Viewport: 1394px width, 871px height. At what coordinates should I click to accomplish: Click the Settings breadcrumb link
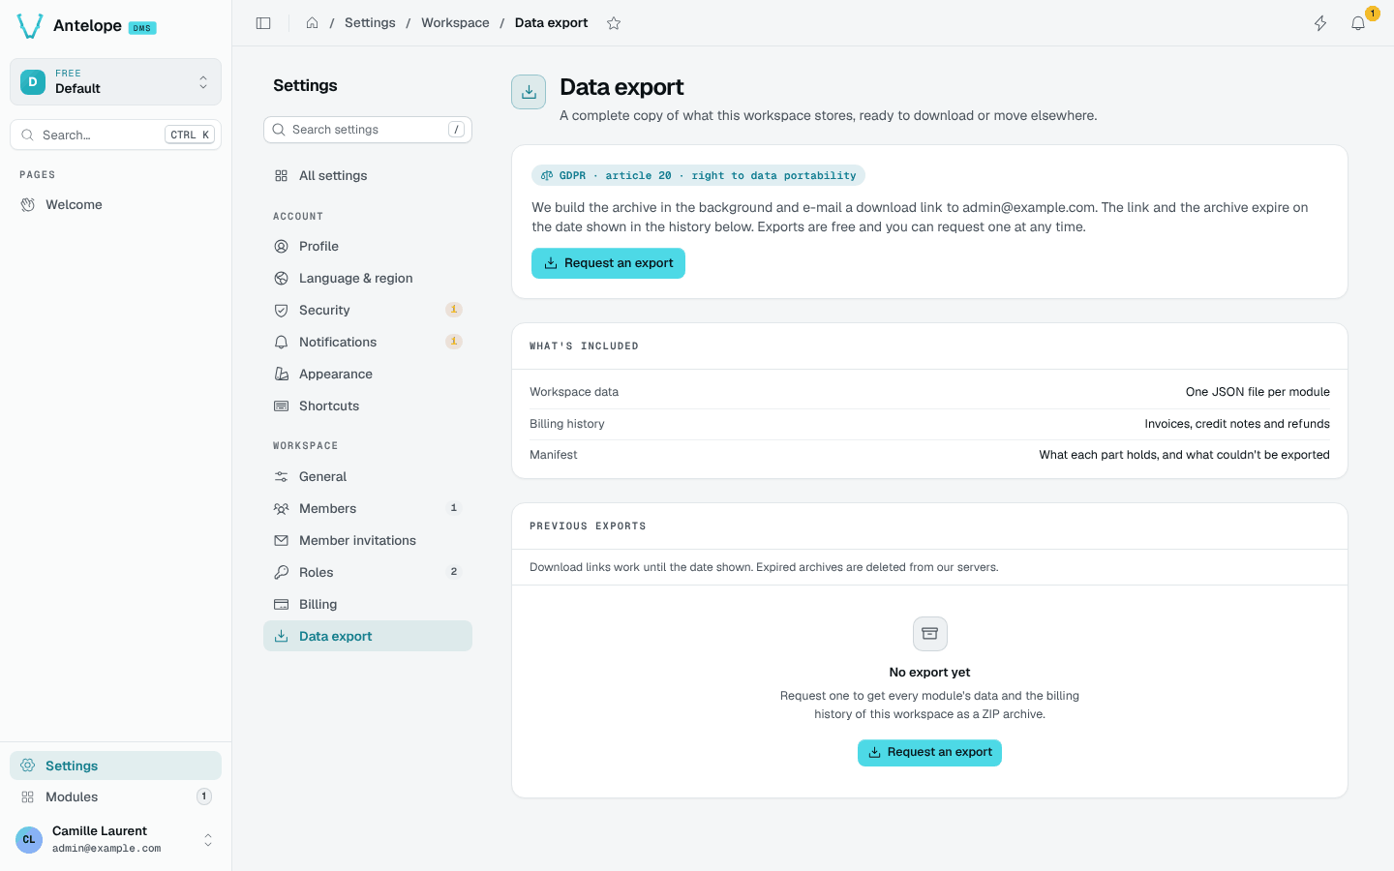click(370, 23)
